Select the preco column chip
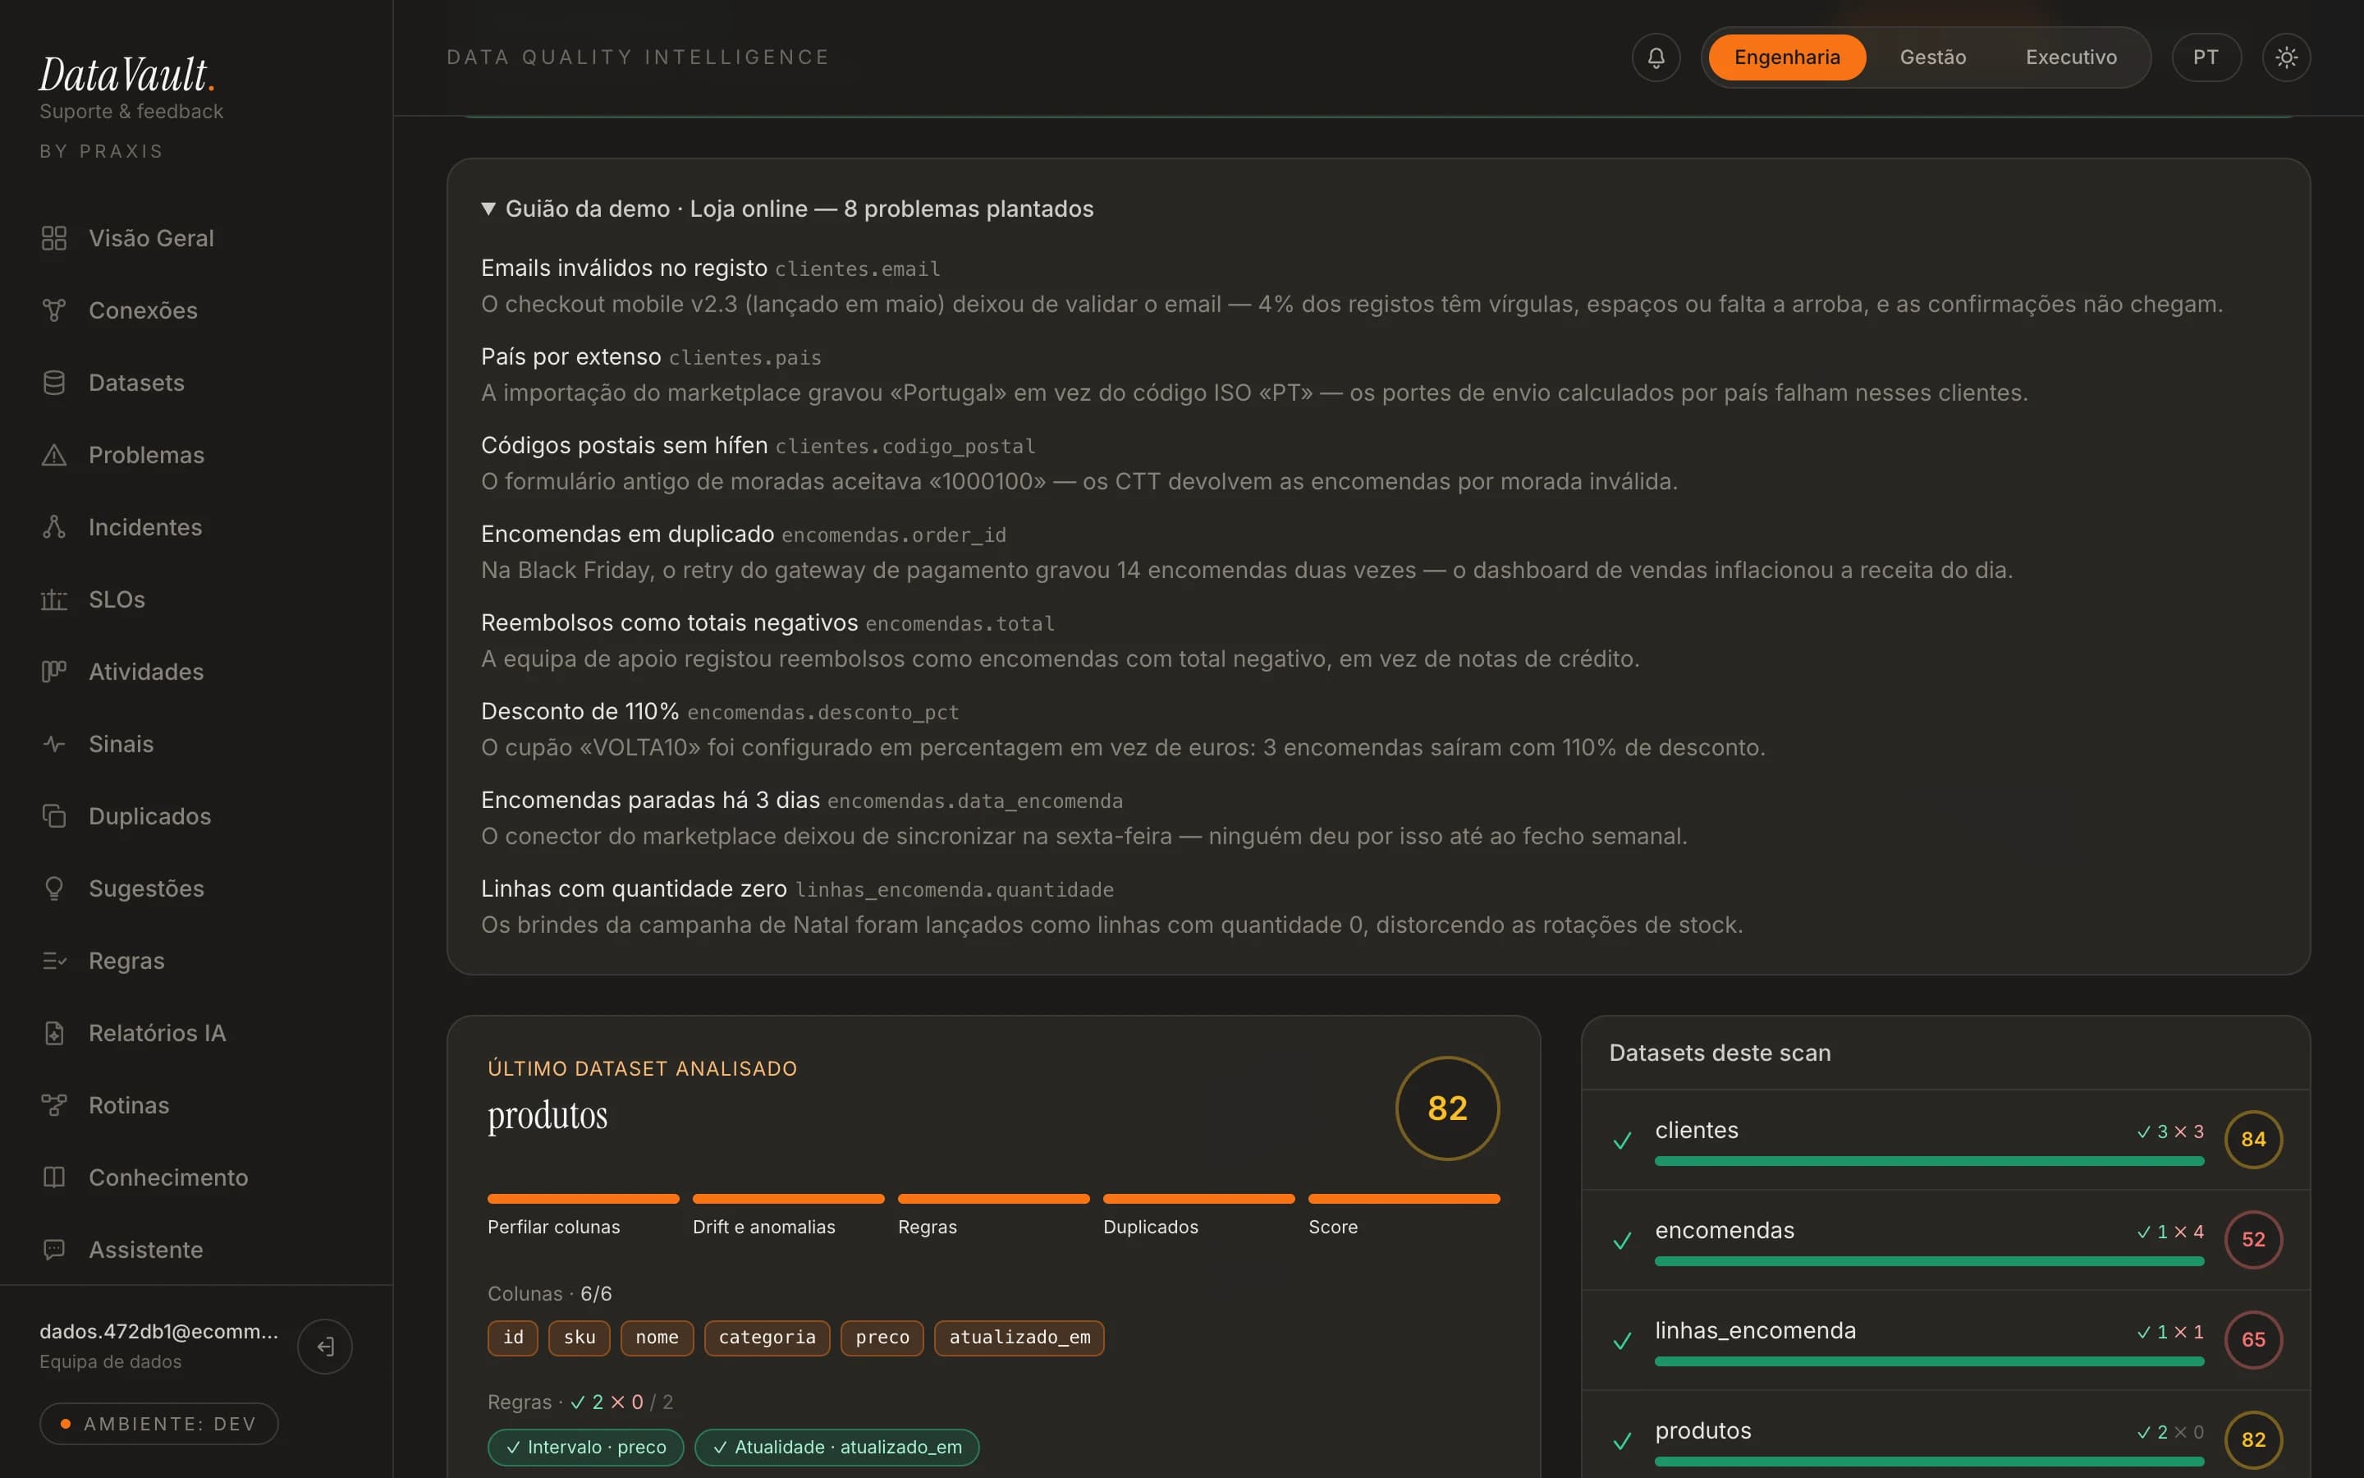This screenshot has height=1478, width=2364. [882, 1338]
